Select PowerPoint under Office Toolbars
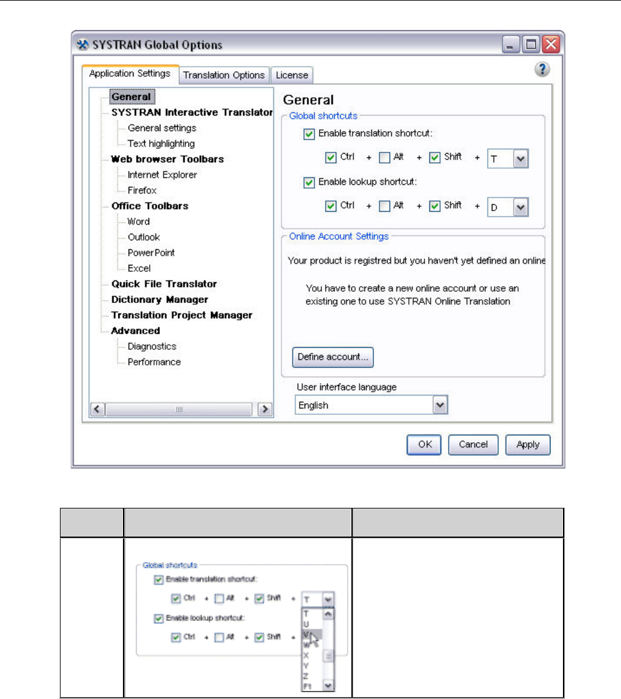Viewport: 621px width, 699px height. 151,253
